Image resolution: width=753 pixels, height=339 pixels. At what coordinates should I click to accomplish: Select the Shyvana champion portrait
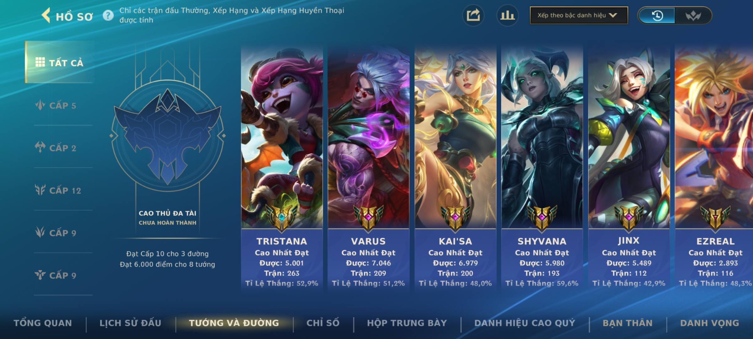pos(542,137)
